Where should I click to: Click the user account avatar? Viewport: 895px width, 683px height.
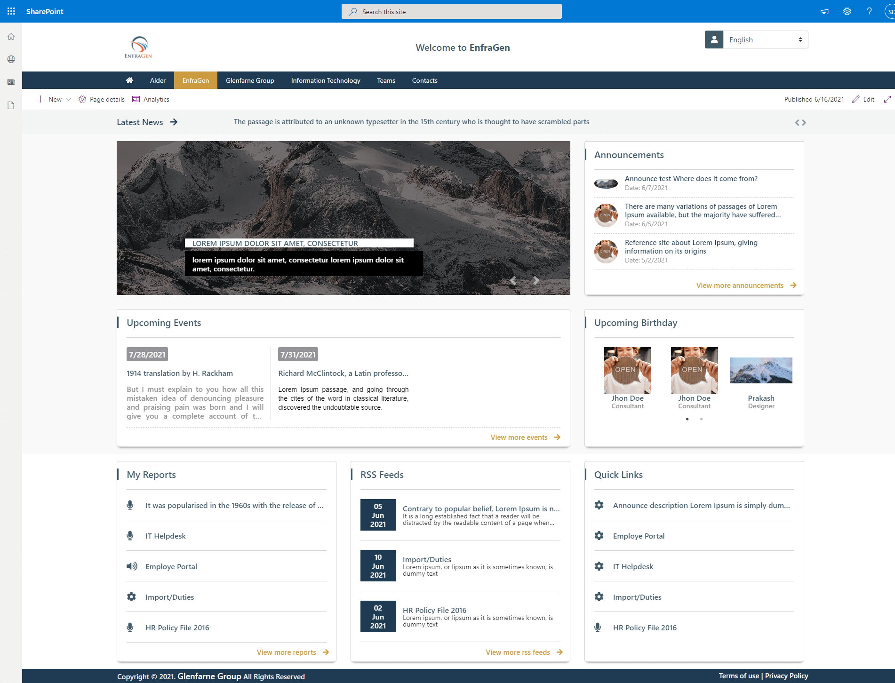point(890,11)
